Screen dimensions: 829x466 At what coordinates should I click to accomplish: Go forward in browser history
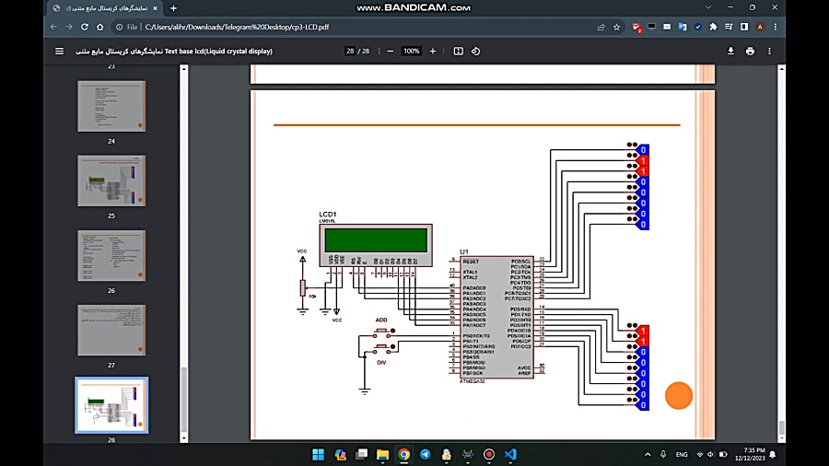(x=69, y=27)
